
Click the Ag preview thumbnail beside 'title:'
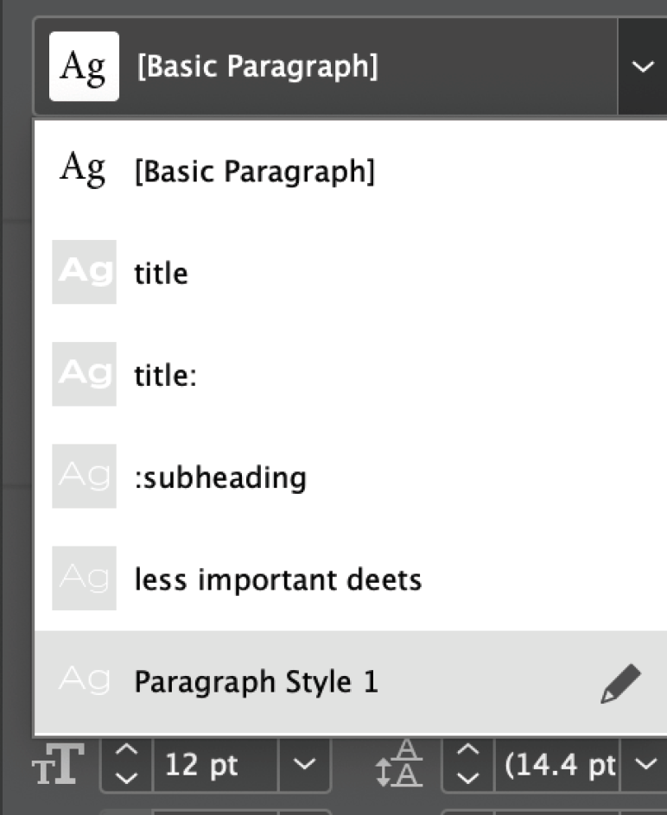tap(84, 374)
